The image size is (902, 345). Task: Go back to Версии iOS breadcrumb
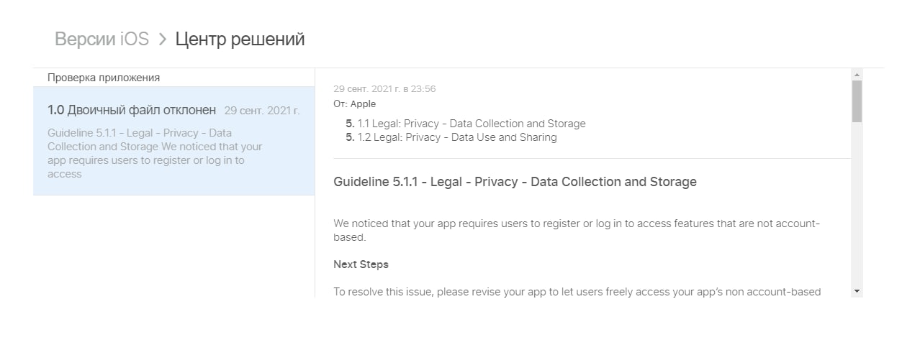pyautogui.click(x=102, y=39)
